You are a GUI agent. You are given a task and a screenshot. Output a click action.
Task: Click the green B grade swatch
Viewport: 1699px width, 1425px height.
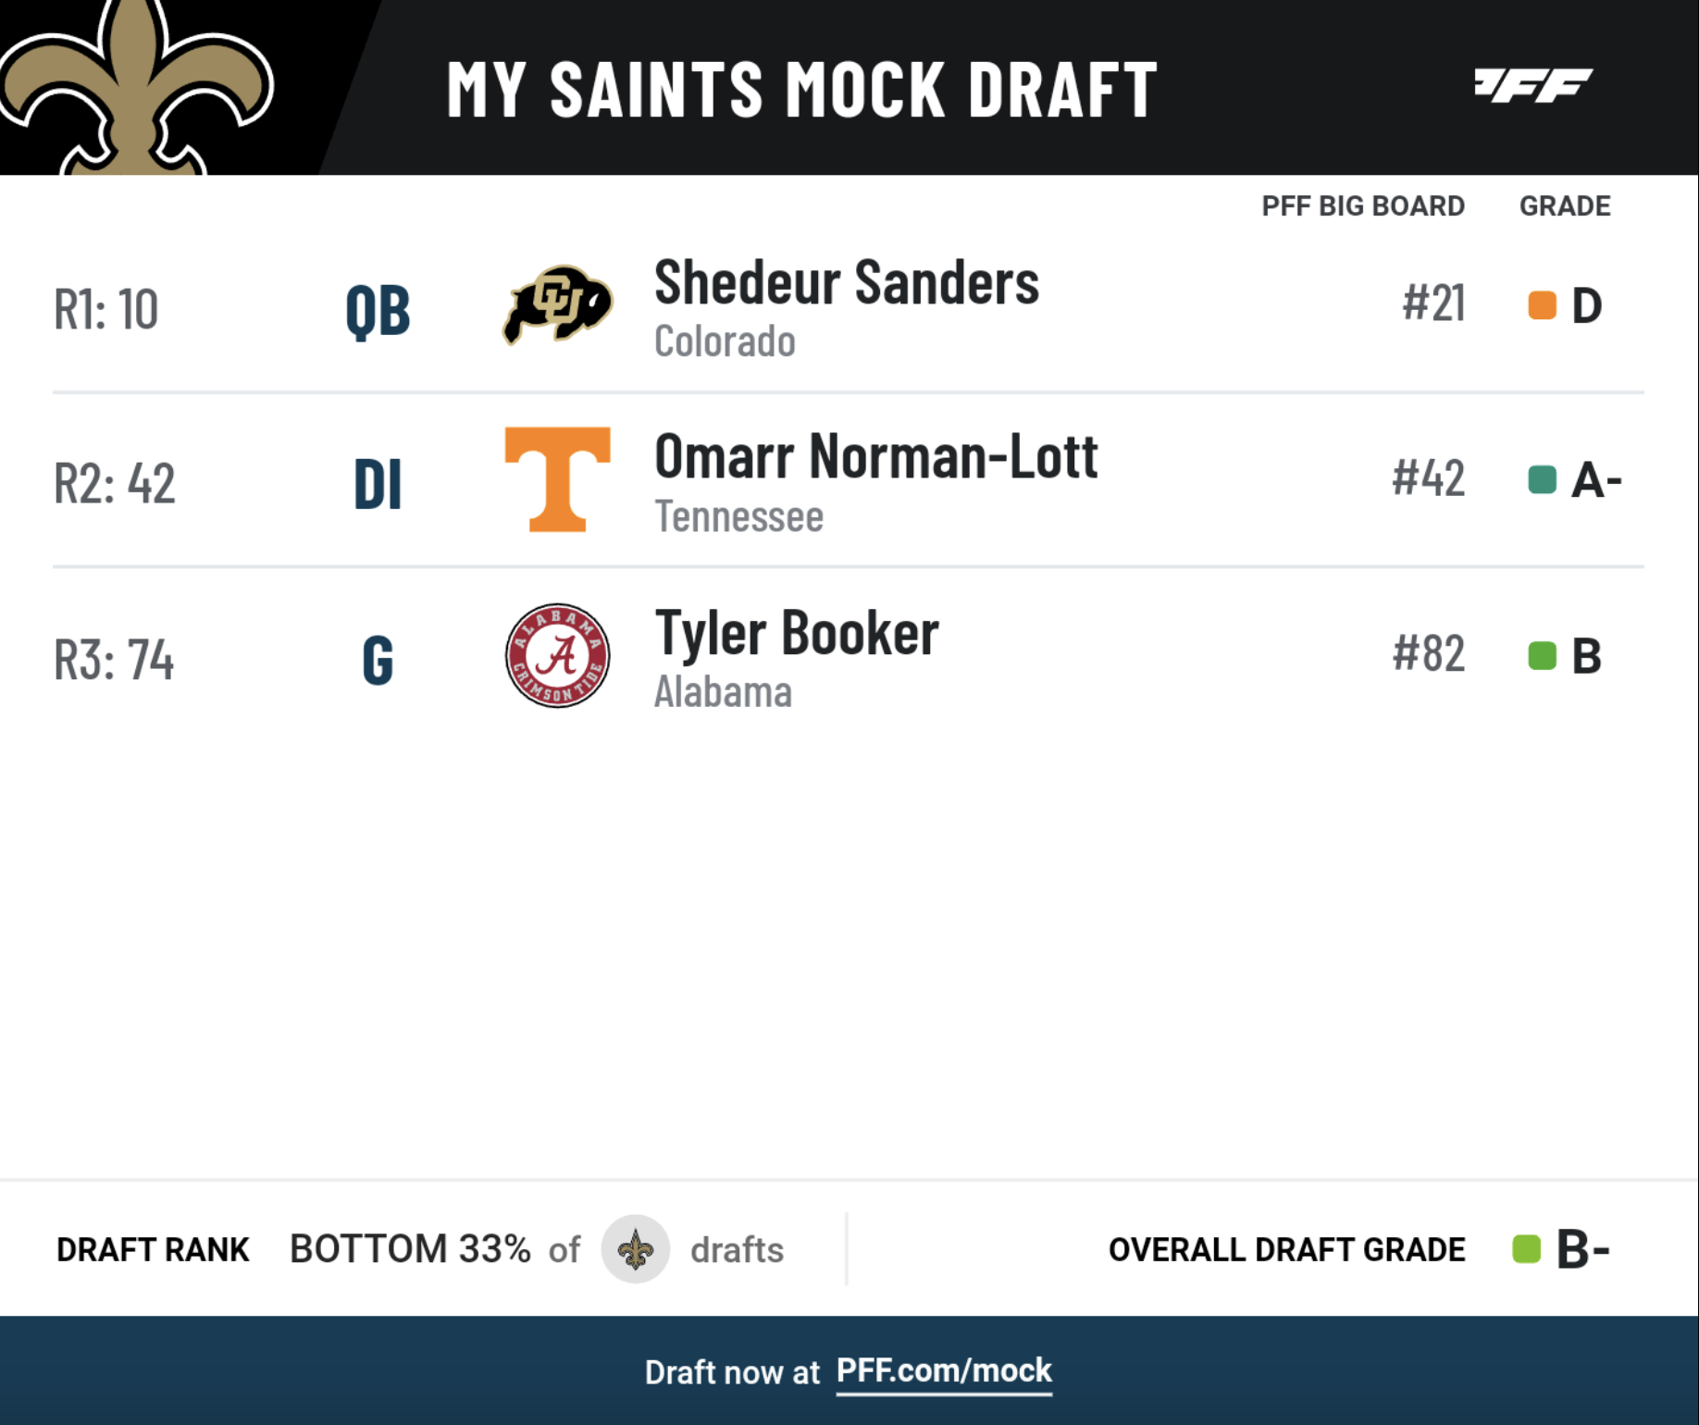1542,655
